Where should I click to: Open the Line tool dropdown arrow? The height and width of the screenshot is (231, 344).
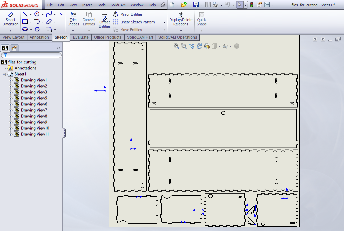tap(31, 14)
